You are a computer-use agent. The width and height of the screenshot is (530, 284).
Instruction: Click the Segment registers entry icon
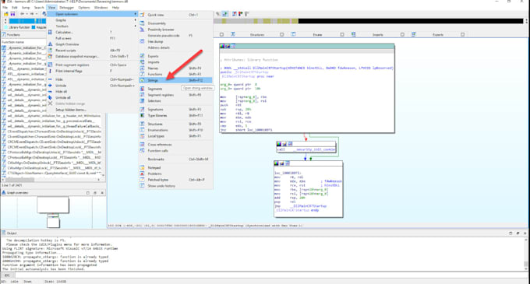click(x=143, y=95)
